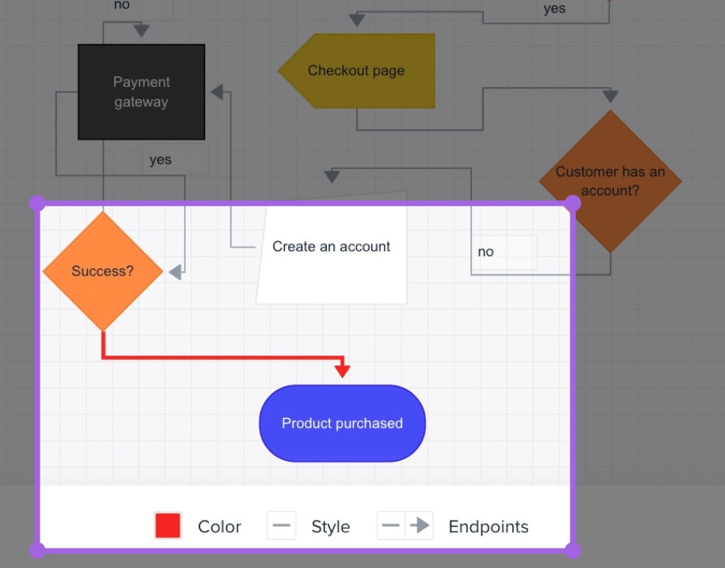Select the orange Success? diamond
The image size is (725, 568).
[102, 271]
